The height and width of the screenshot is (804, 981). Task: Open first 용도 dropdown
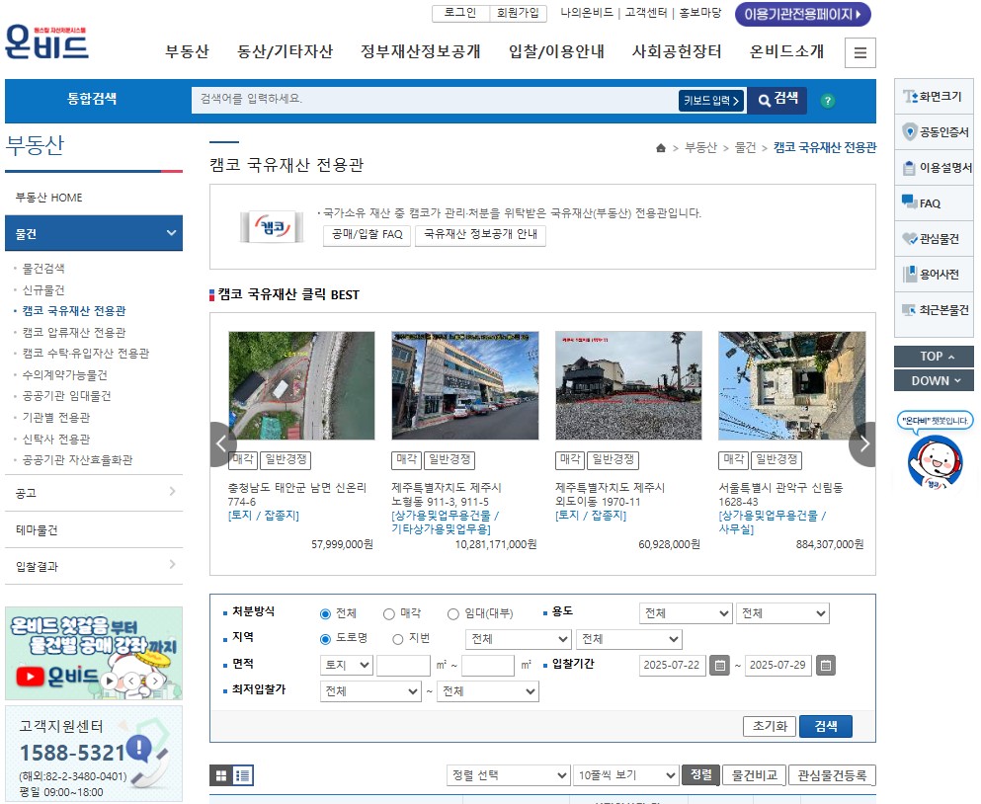tap(686, 613)
